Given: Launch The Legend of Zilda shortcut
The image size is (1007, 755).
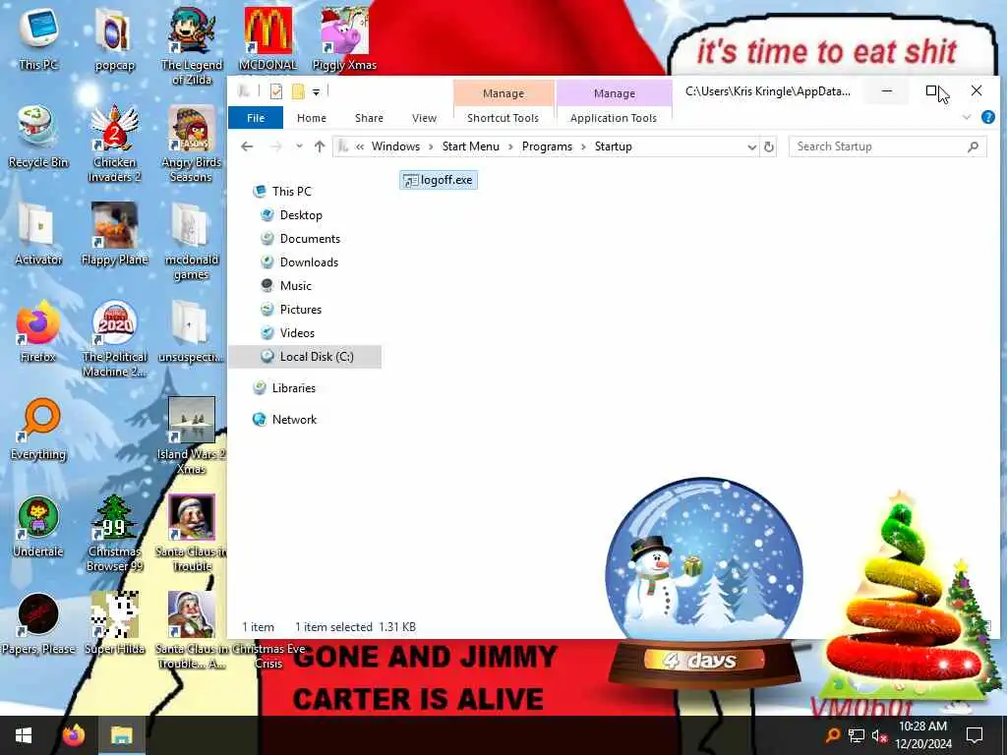Looking at the screenshot, I should pos(192,45).
